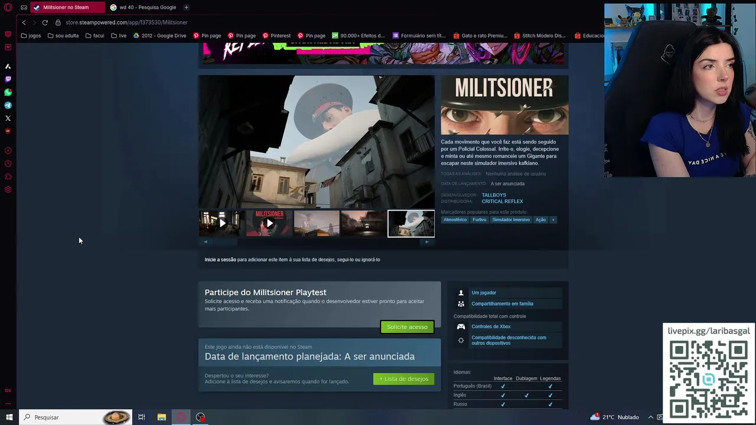Open the sidebar history clock icon
Image resolution: width=756 pixels, height=425 pixels.
pos(8,164)
